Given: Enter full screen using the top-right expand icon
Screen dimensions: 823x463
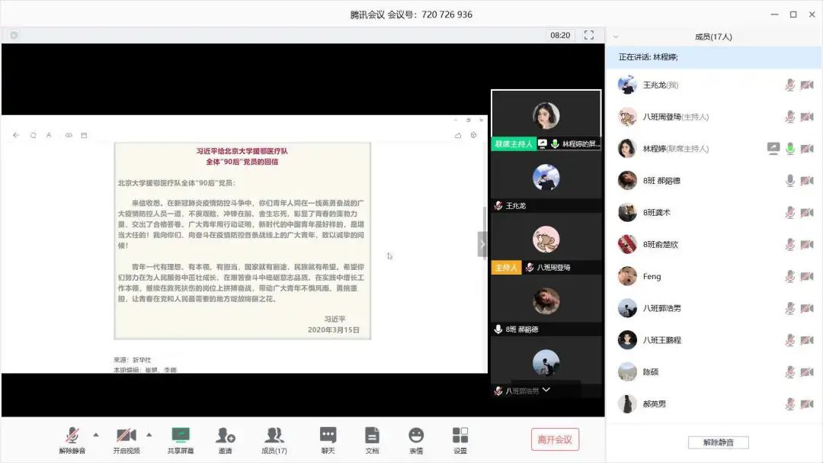Looking at the screenshot, I should 588,35.
